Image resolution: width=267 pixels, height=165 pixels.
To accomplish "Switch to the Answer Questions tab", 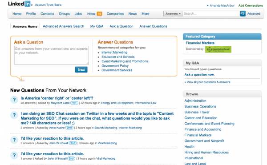I will click(x=153, y=26).
